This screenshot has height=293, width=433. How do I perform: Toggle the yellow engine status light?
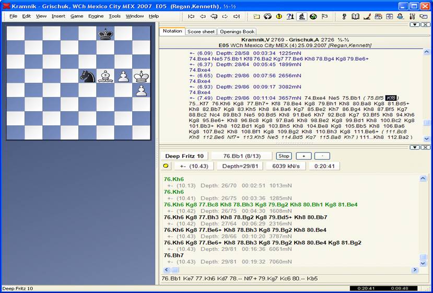[166, 166]
